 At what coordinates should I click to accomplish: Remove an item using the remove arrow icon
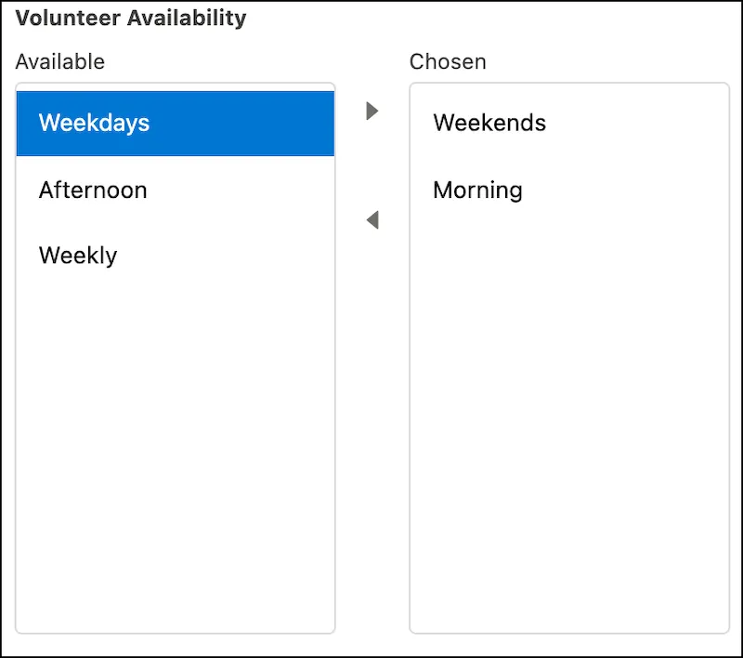372,220
